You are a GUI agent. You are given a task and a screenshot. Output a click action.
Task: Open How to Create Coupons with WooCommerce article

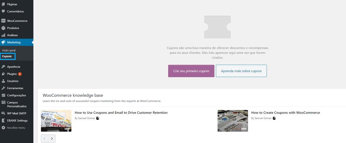coord(286,113)
